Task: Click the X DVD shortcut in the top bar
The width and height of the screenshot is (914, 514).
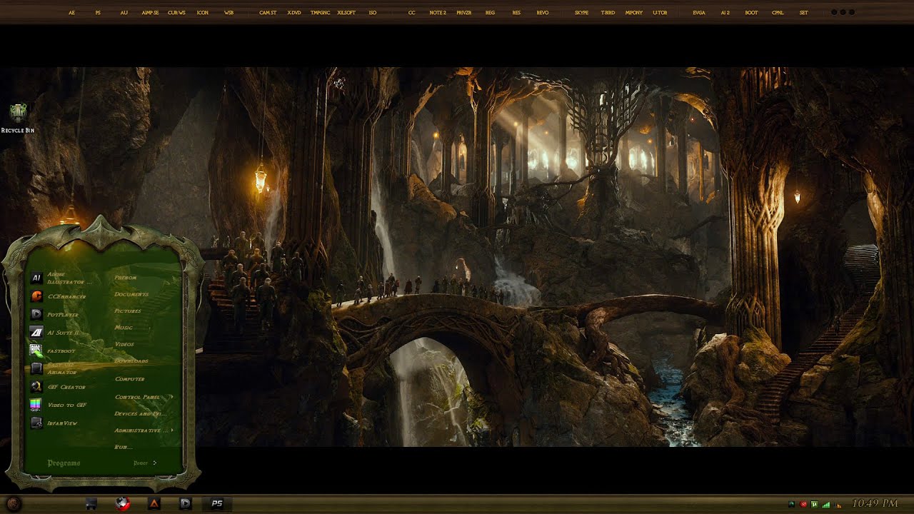Action: pos(294,13)
